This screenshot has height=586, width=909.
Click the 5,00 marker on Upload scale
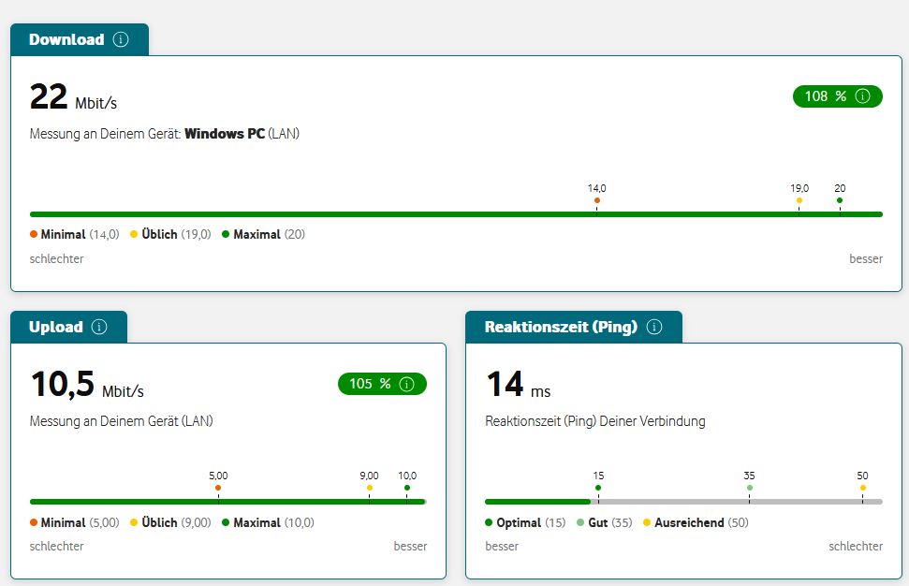point(218,487)
